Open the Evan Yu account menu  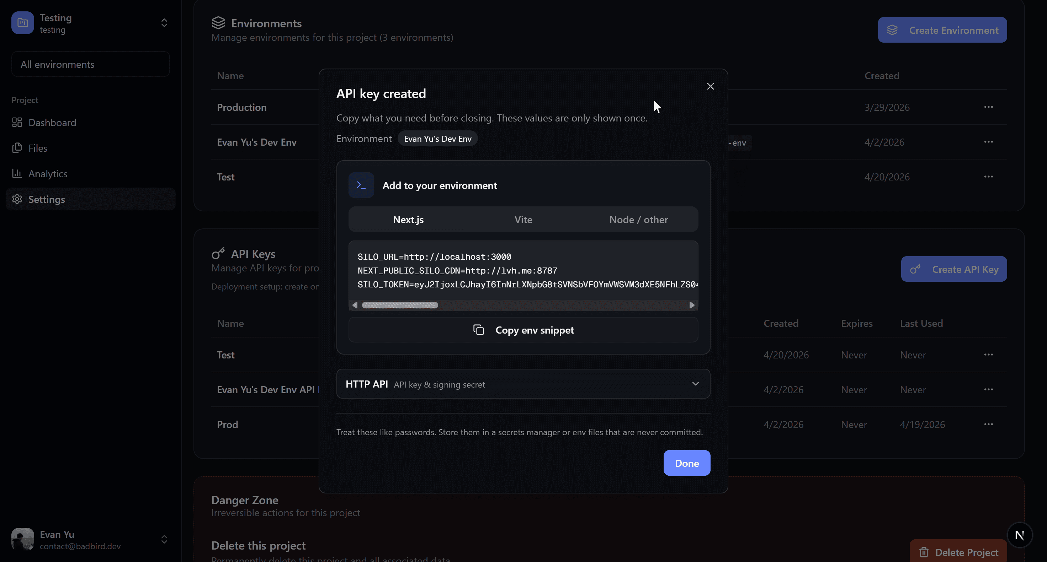(x=90, y=539)
